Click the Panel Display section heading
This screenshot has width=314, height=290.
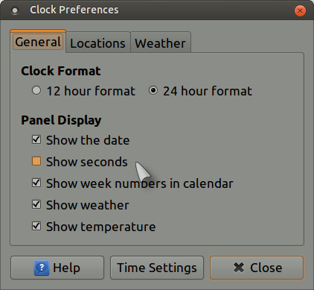pos(61,121)
